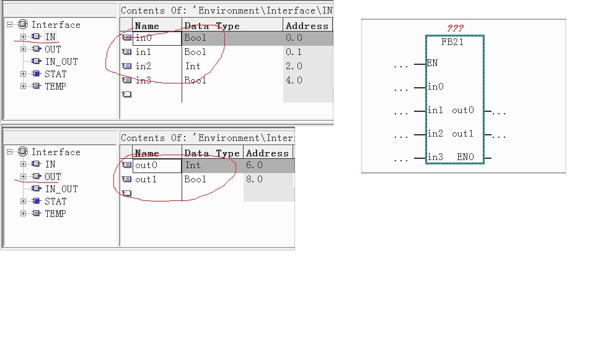Click the Name column header in the IN table
The image size is (595, 340).
pyautogui.click(x=157, y=26)
